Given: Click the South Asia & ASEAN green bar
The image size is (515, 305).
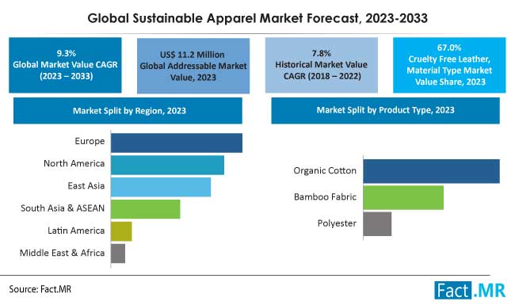Looking at the screenshot, I should (x=146, y=209).
